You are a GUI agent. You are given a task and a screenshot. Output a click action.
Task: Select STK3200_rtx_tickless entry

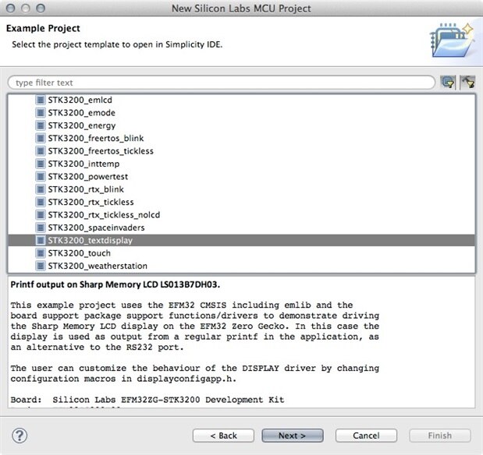pyautogui.click(x=91, y=202)
